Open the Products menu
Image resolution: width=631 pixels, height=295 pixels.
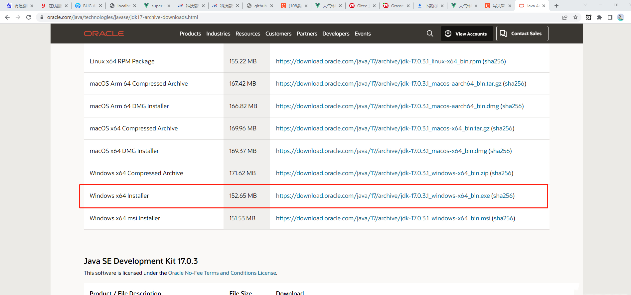[190, 34]
